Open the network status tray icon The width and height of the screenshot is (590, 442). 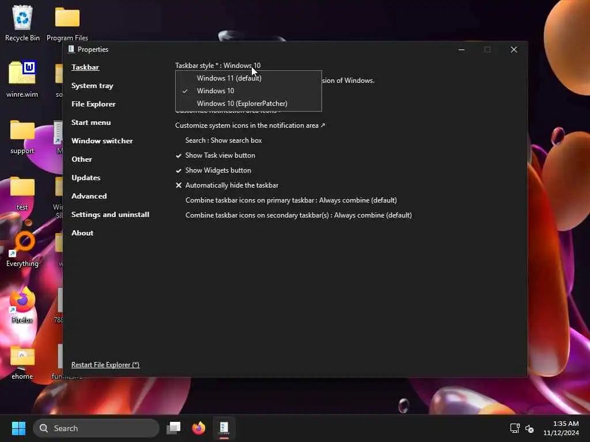515,428
